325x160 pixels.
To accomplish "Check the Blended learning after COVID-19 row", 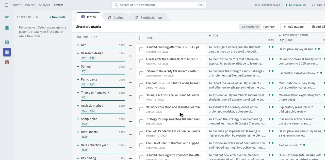I will [x=141, y=49].
